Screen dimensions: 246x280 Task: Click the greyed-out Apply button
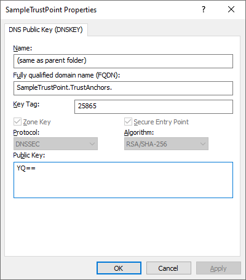tap(218, 268)
